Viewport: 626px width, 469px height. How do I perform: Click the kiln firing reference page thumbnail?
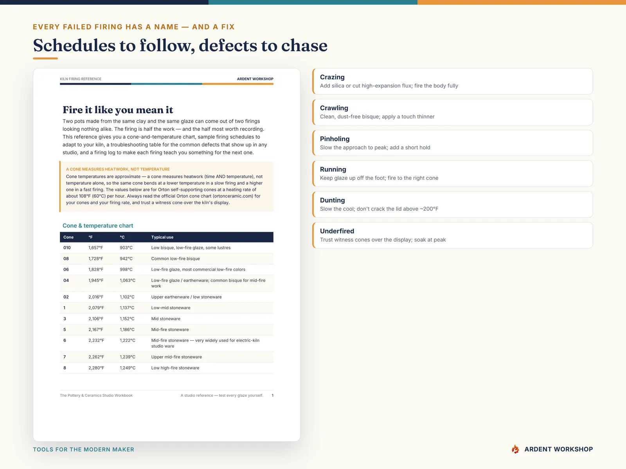pyautogui.click(x=167, y=255)
